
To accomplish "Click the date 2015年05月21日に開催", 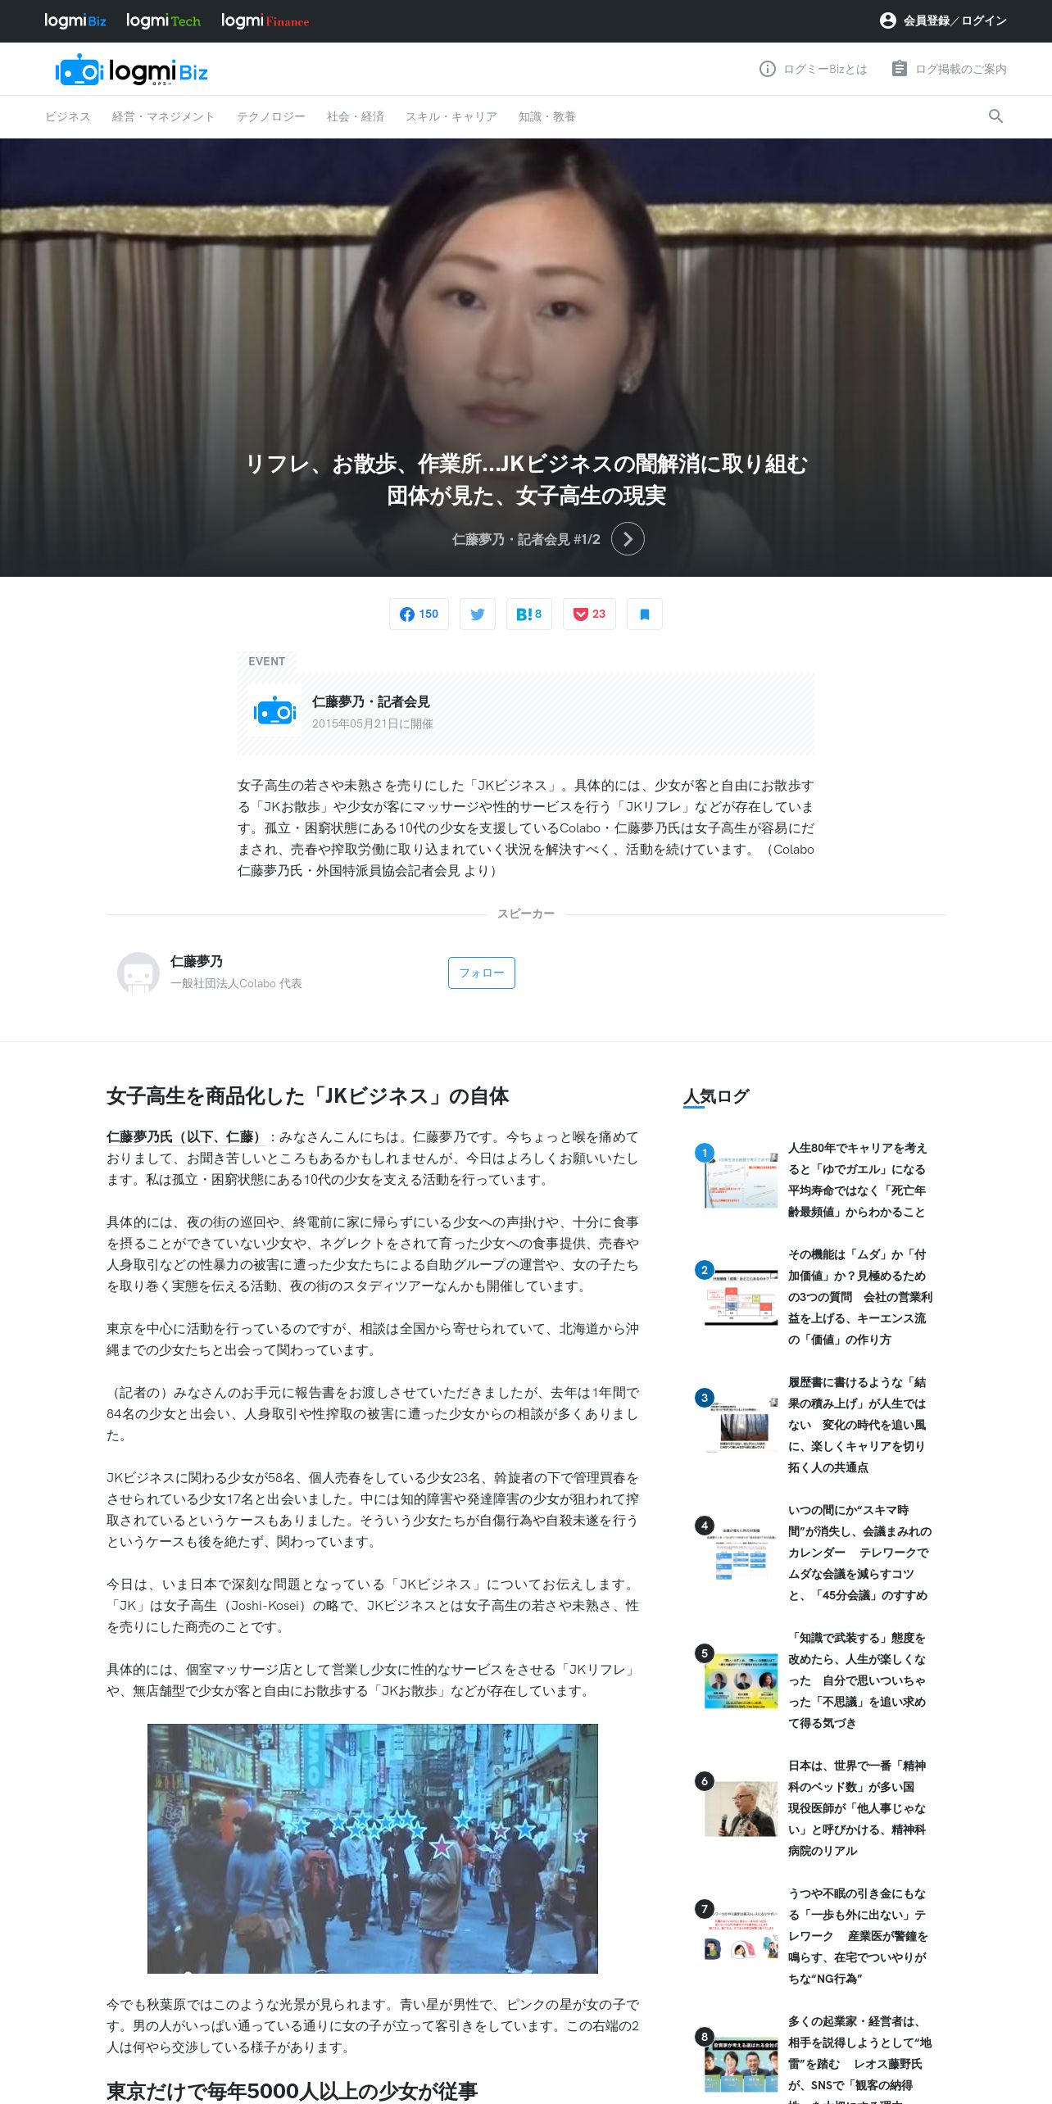I will click(x=372, y=723).
